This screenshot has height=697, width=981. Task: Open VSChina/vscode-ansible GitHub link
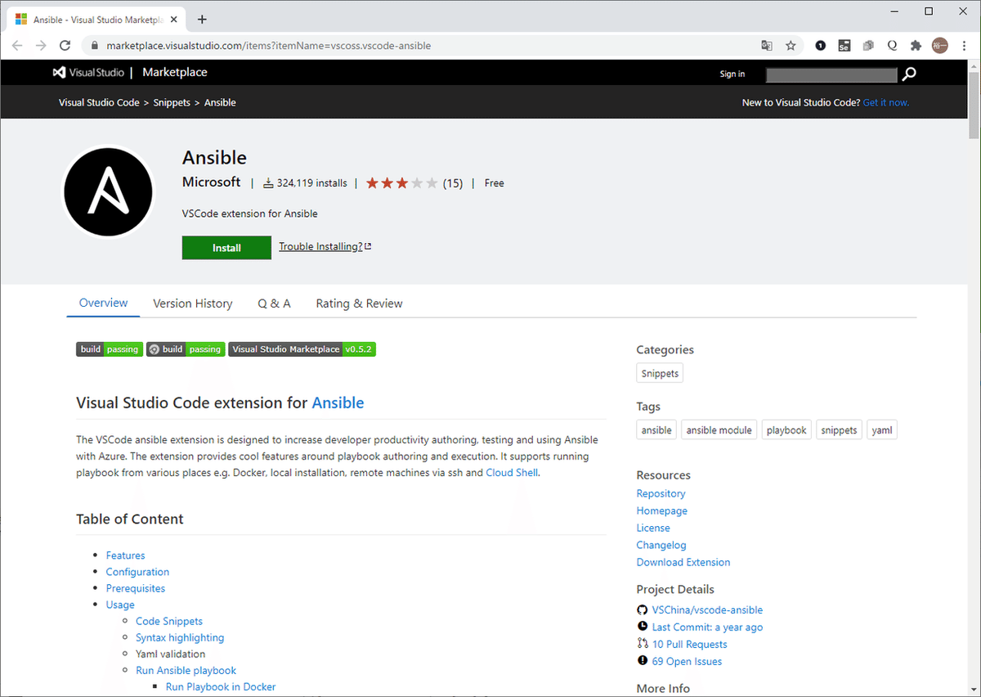point(707,609)
